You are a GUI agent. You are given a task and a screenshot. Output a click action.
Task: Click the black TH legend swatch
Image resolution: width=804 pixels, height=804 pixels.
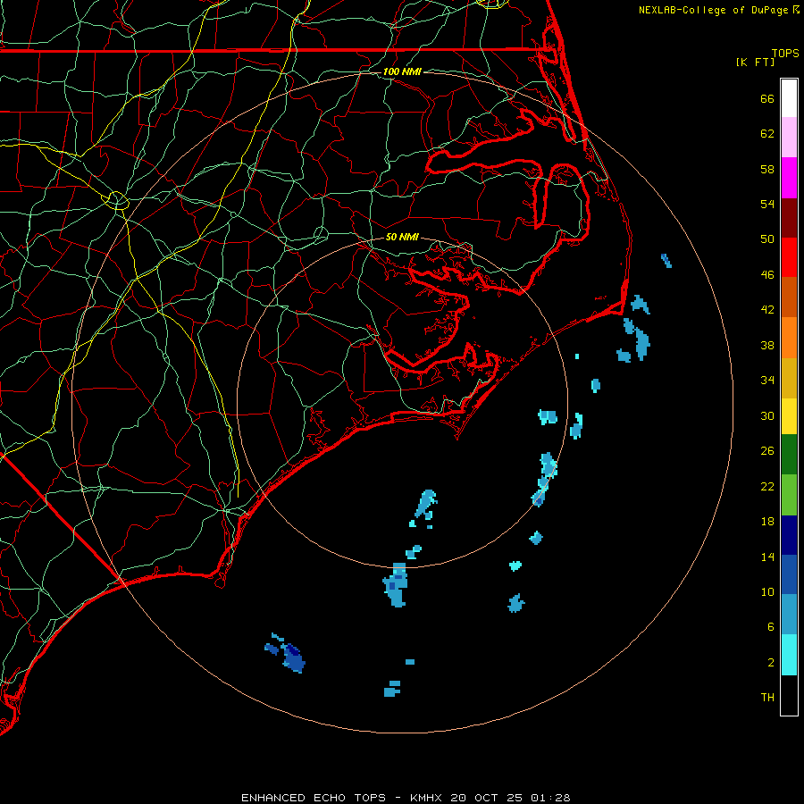click(x=789, y=695)
